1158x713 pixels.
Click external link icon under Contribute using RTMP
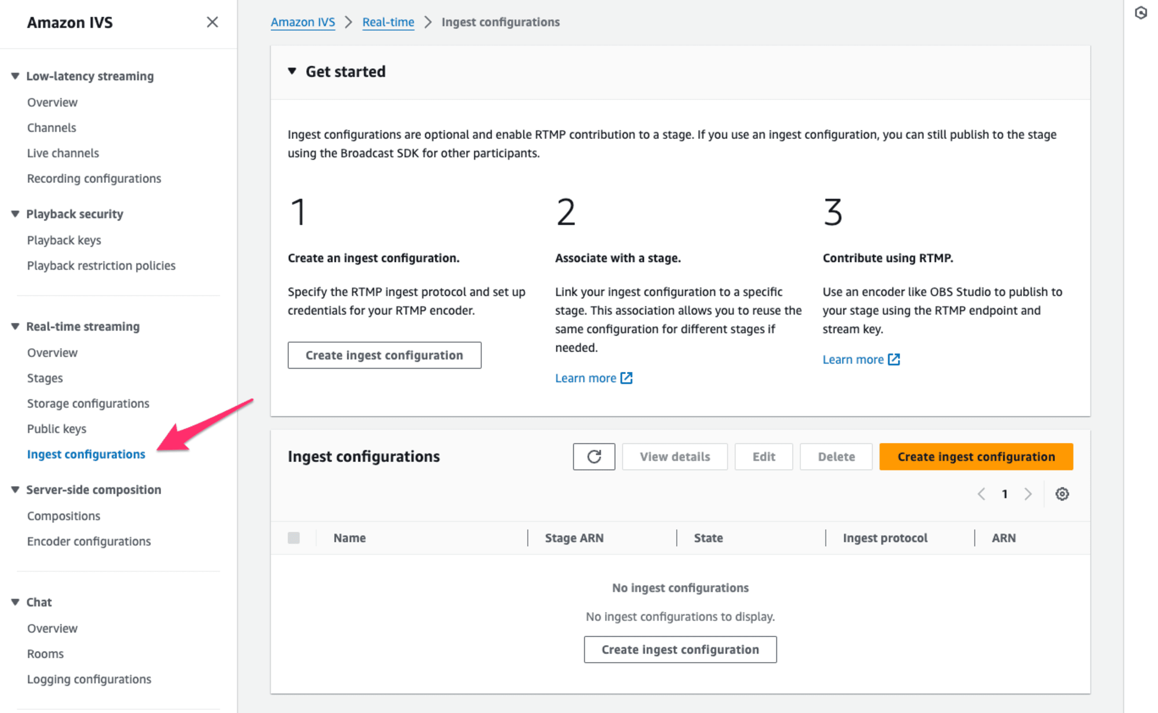coord(894,359)
